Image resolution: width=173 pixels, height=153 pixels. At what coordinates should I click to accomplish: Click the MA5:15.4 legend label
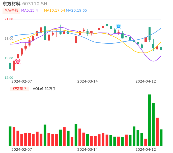pos(30,11)
